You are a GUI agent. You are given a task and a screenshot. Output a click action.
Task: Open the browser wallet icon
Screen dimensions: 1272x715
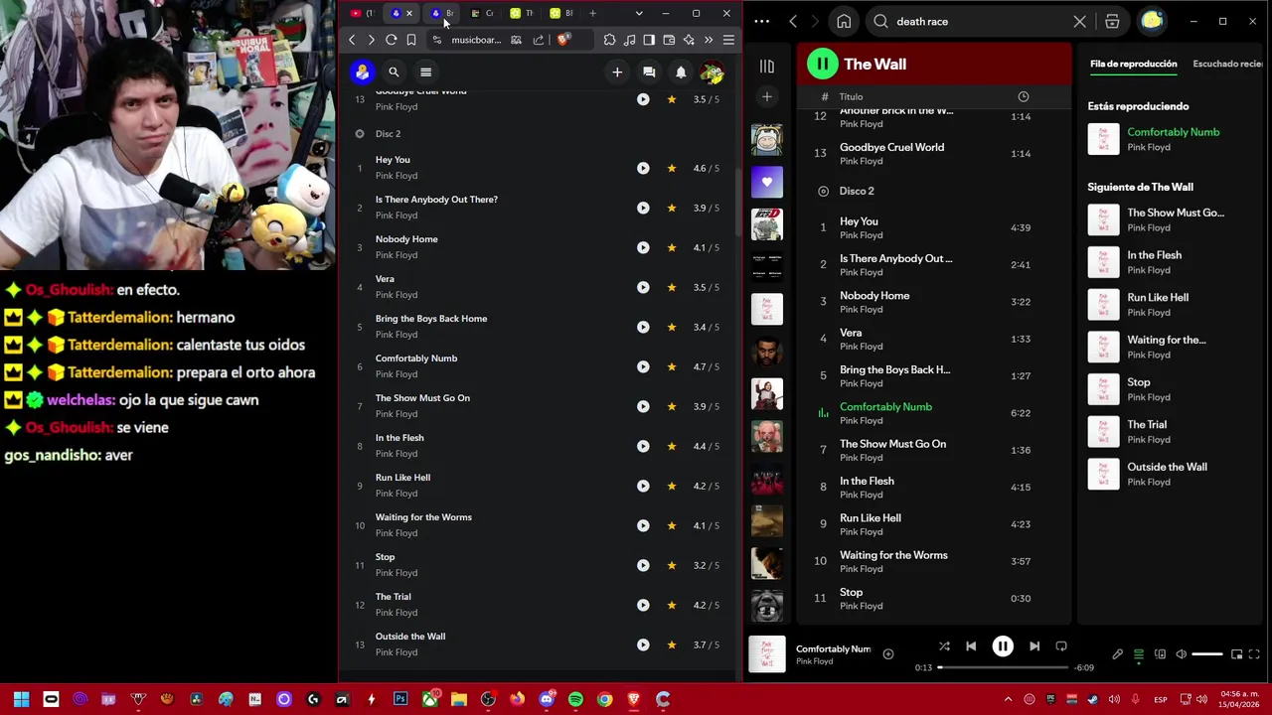(669, 40)
